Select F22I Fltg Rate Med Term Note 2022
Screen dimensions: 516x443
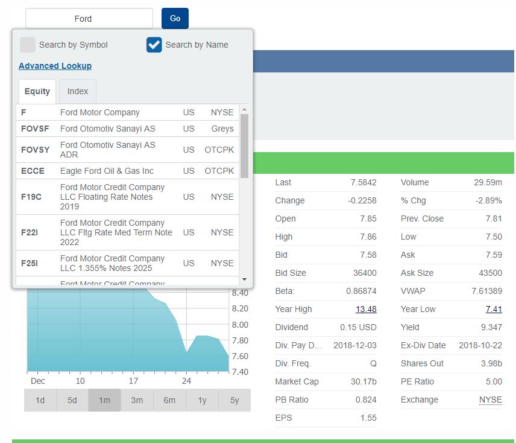coord(127,232)
